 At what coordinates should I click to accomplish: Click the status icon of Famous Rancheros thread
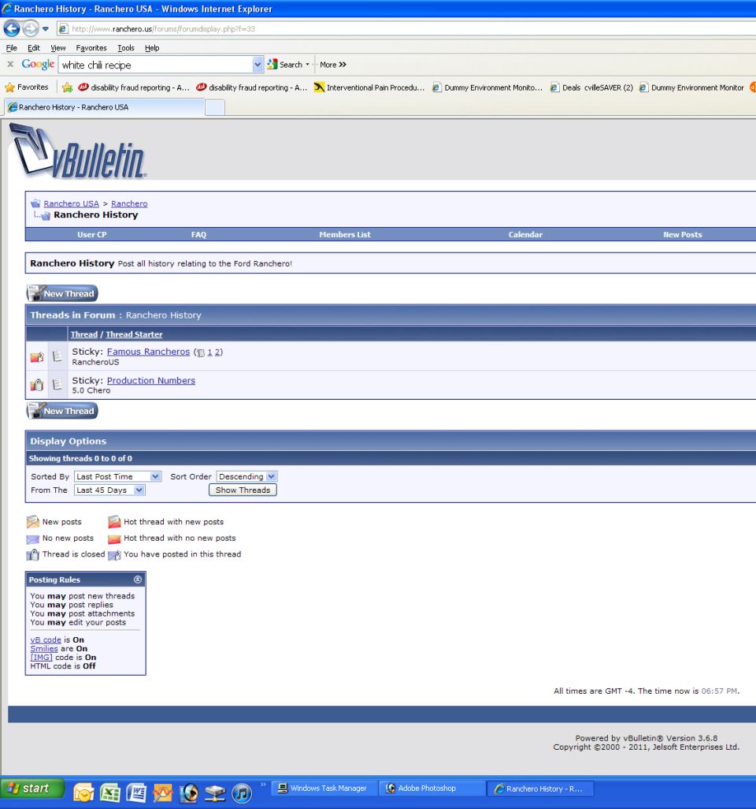coord(36,356)
